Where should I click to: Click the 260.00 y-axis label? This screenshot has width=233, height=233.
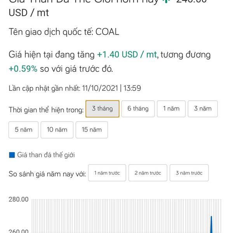point(19,231)
